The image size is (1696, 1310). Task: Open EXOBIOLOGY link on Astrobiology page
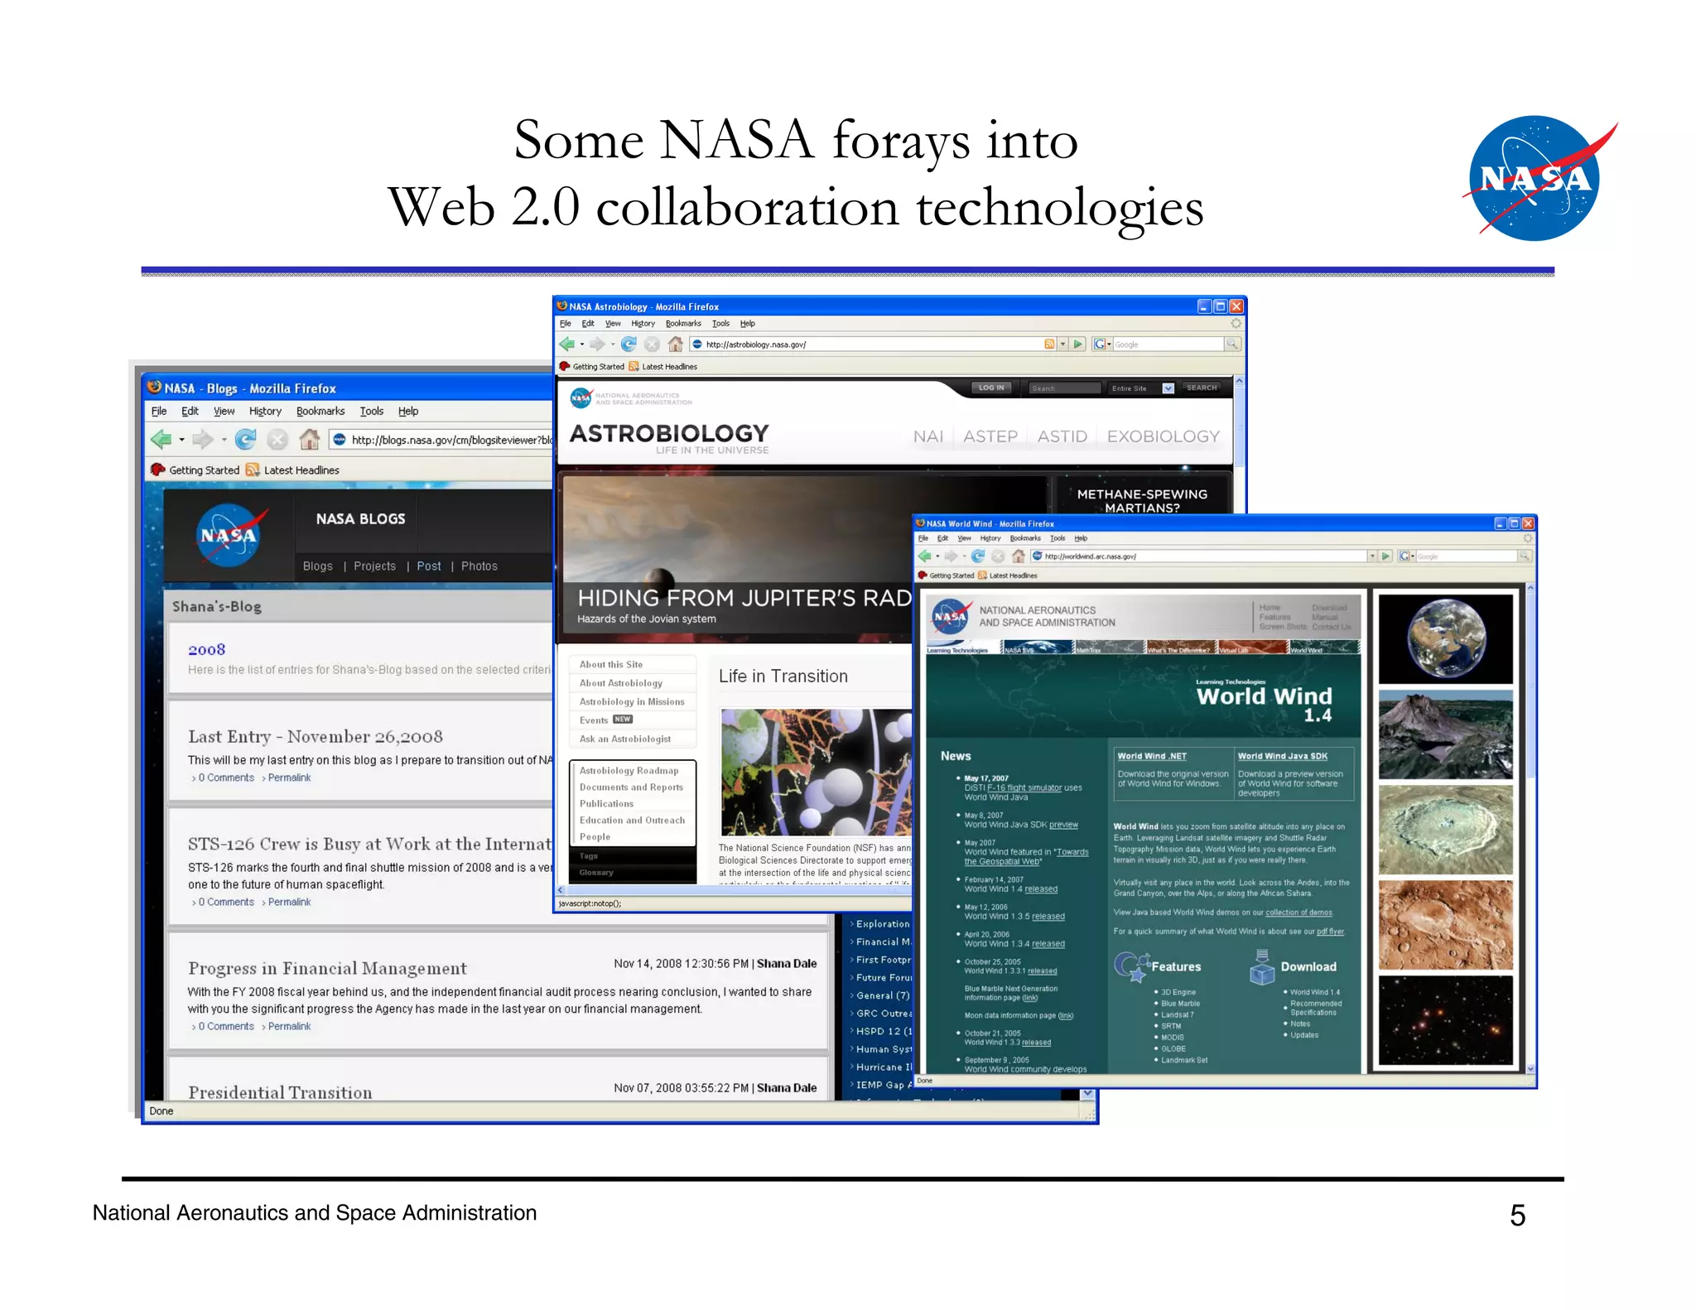1164,436
